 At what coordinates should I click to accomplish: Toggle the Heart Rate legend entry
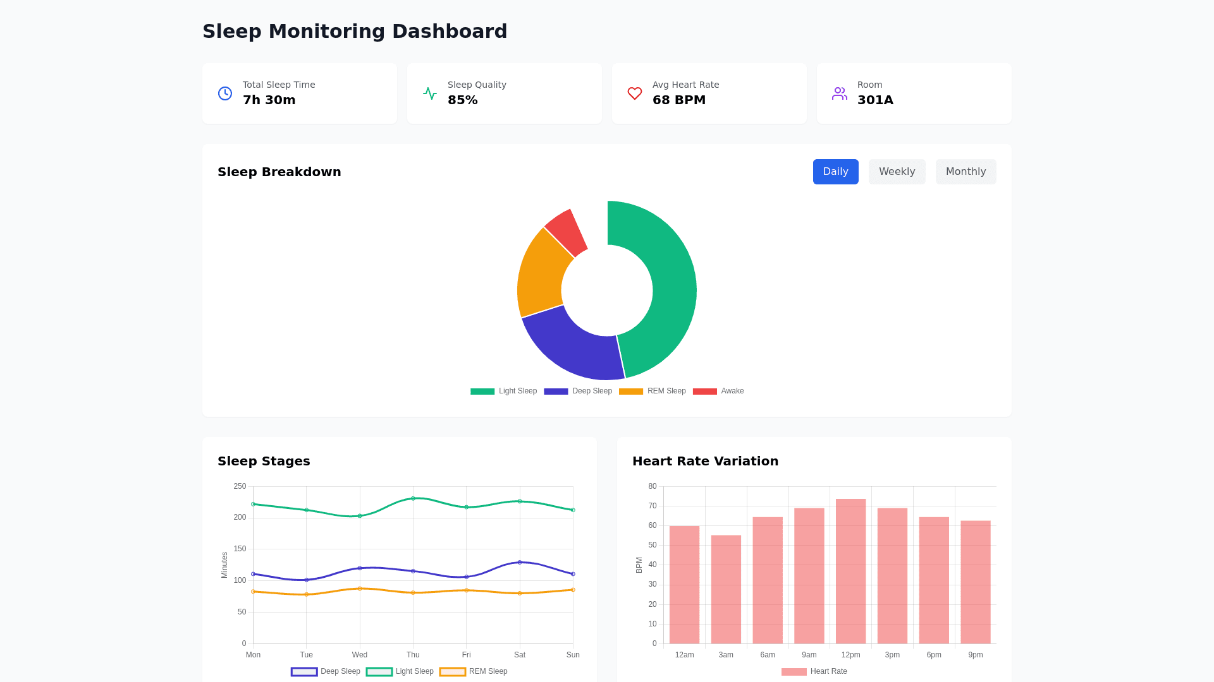click(794, 671)
